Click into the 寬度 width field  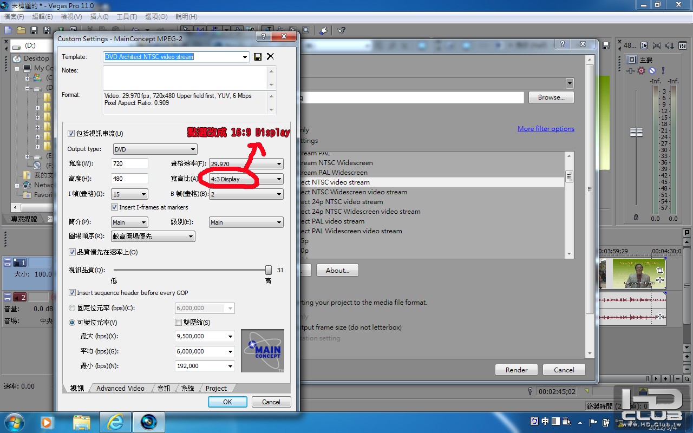[x=129, y=163]
